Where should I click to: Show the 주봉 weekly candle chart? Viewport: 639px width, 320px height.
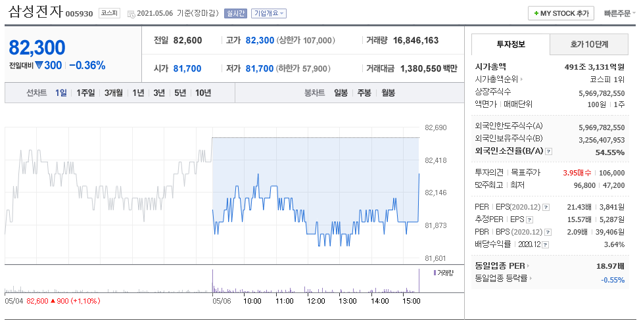coord(364,93)
